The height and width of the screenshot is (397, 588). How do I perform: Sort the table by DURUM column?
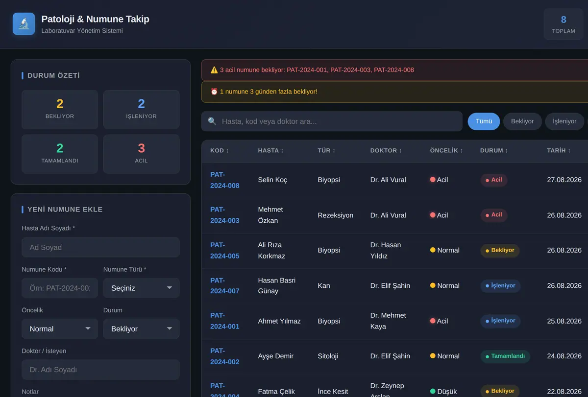tap(494, 151)
